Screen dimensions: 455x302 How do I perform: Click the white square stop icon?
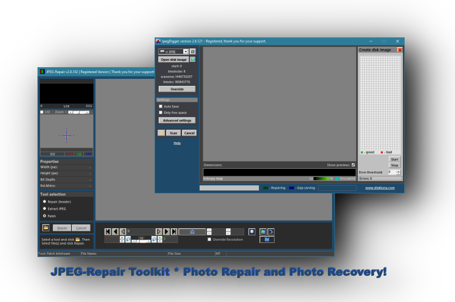pyautogui.click(x=252, y=232)
